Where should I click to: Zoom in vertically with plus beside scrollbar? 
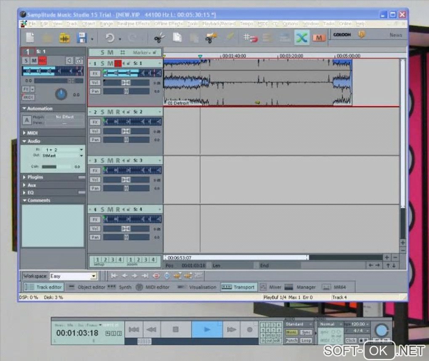(x=403, y=242)
